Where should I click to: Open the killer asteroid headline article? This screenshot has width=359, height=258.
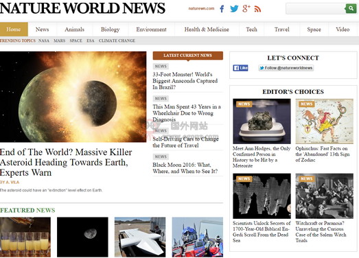pyautogui.click(x=66, y=162)
